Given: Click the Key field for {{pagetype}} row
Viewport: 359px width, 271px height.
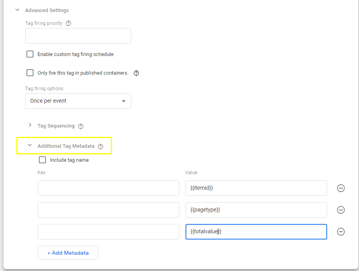Looking at the screenshot, I should (109, 210).
